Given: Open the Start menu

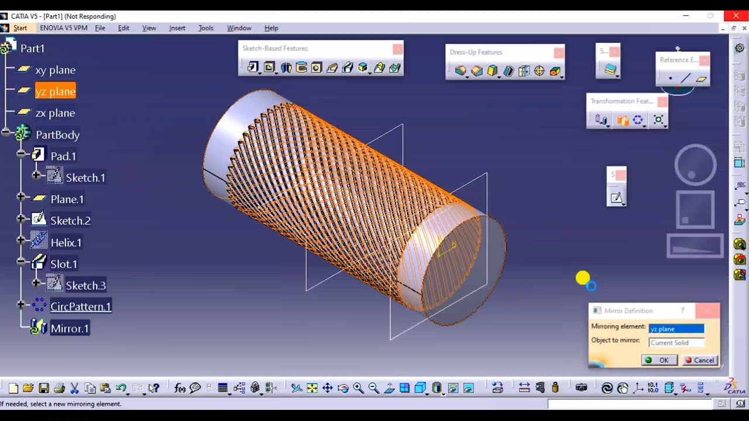Looking at the screenshot, I should [20, 28].
